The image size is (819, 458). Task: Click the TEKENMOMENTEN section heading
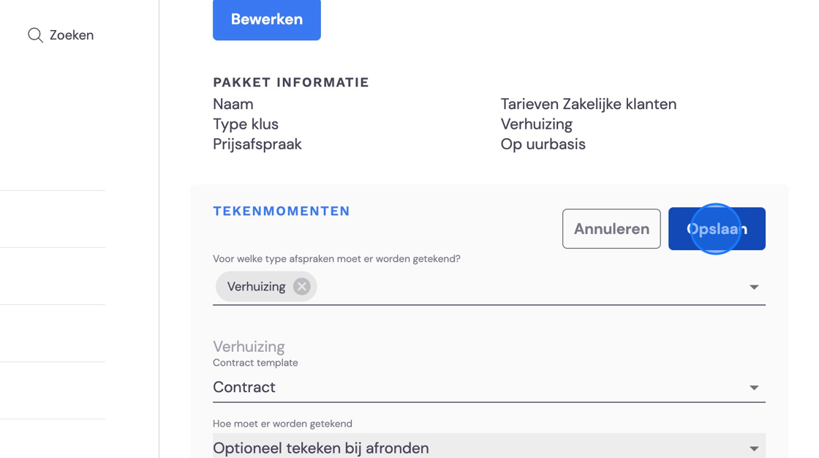pyautogui.click(x=282, y=211)
